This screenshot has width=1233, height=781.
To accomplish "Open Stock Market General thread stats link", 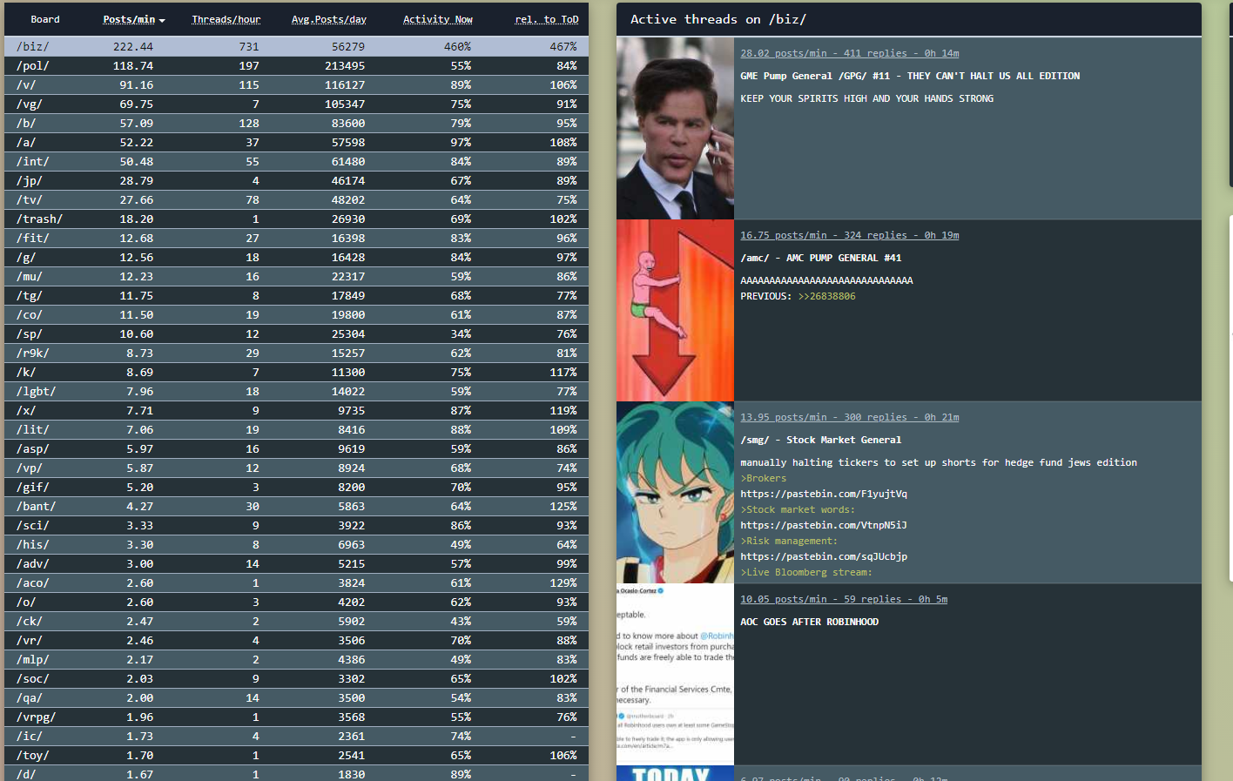I will tap(850, 417).
